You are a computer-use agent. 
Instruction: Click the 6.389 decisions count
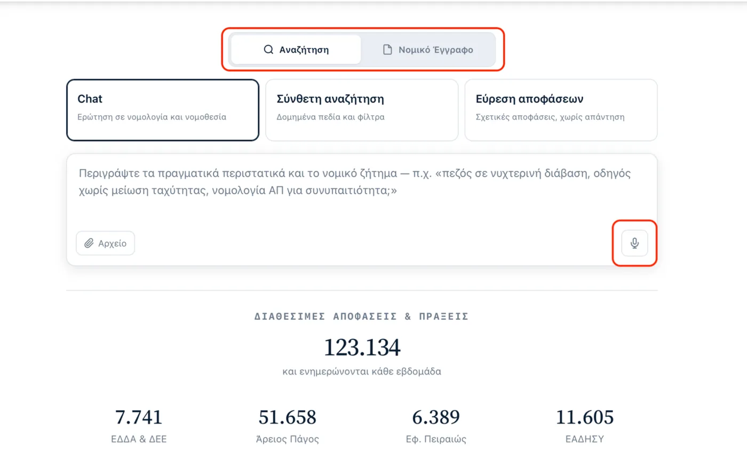click(x=436, y=417)
